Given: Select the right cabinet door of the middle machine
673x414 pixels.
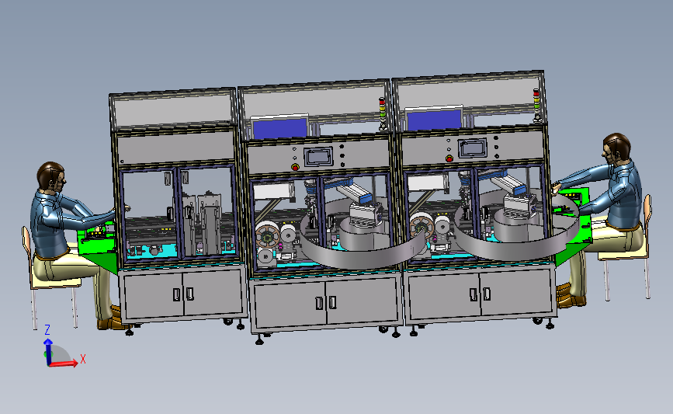Looking at the screenshot, I should 362,301.
